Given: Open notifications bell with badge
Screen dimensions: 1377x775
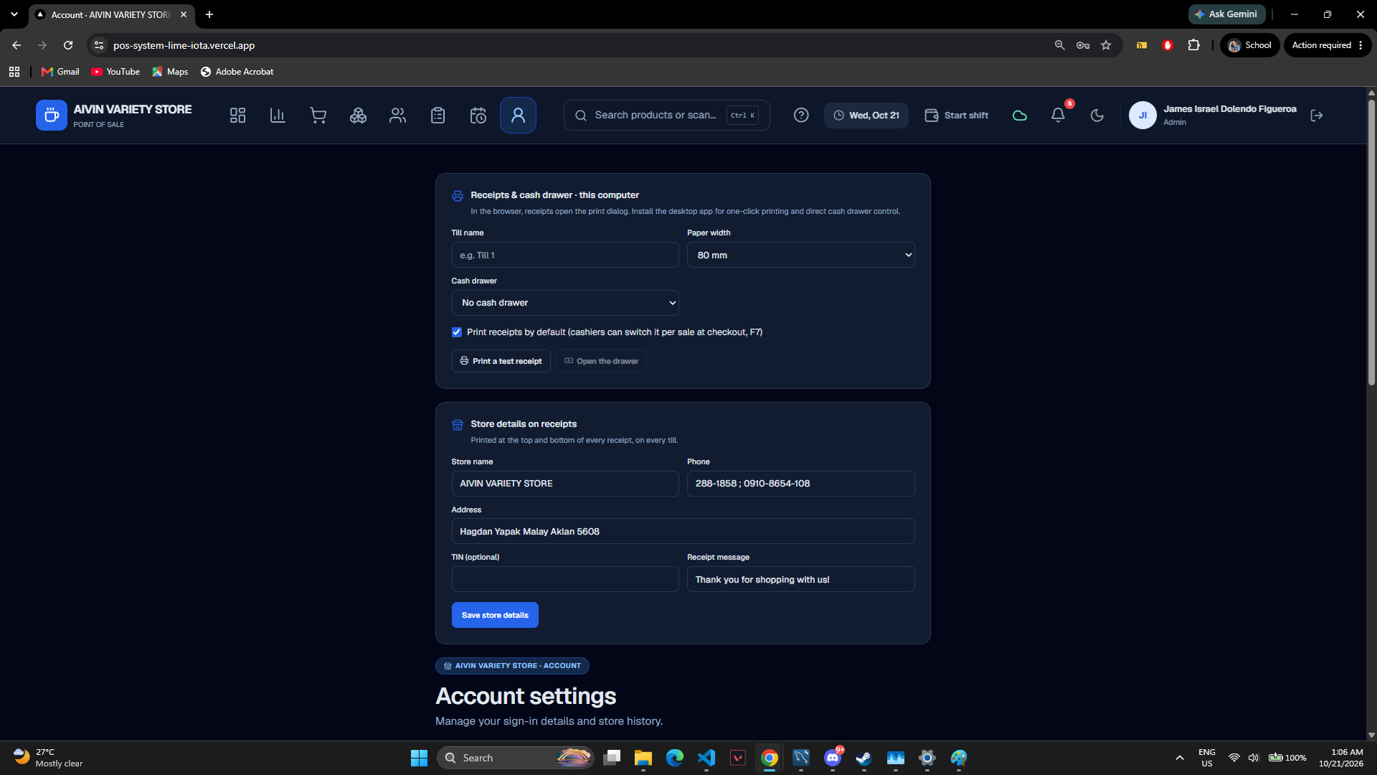Looking at the screenshot, I should click(x=1058, y=116).
